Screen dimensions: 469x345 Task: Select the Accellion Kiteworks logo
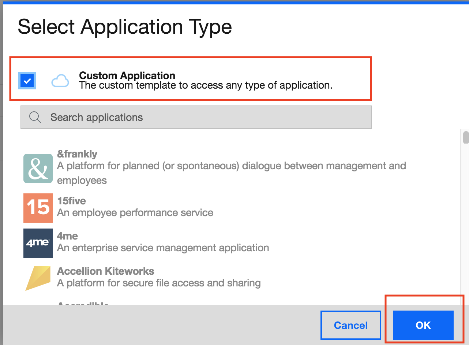pyautogui.click(x=38, y=278)
